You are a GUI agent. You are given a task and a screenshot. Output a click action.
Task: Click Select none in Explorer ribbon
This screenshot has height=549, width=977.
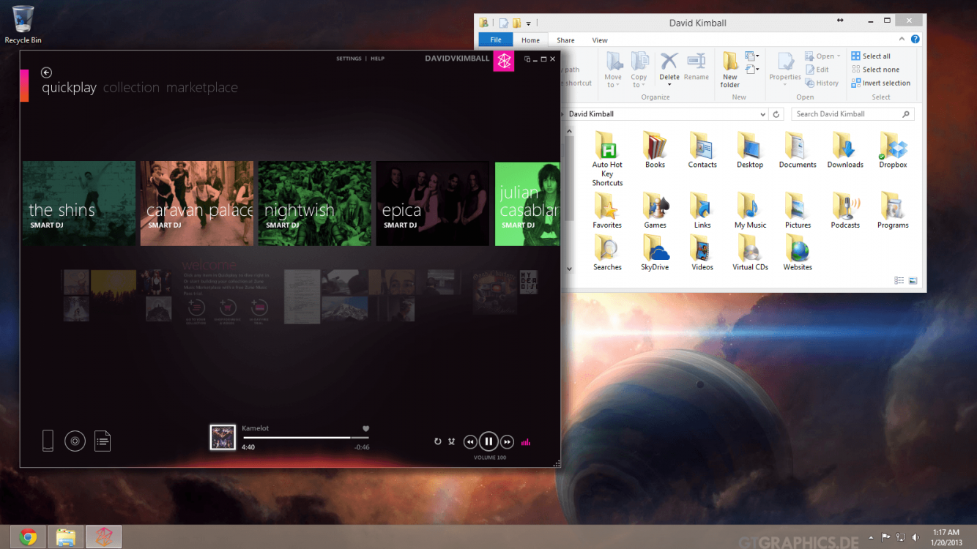point(875,70)
